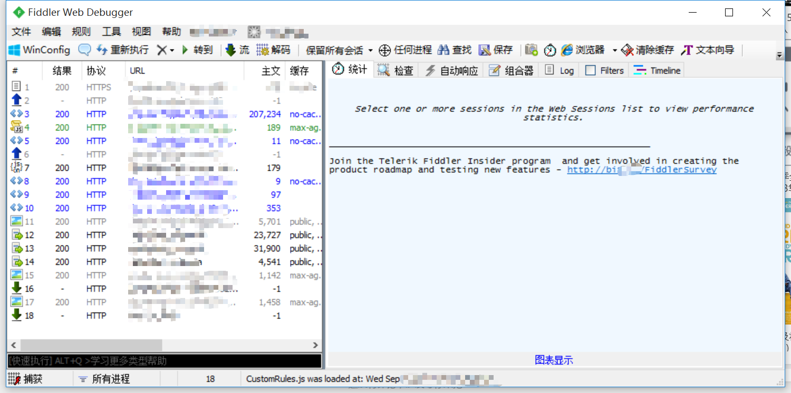This screenshot has width=791, height=393.
Task: Click the comment speech bubble icon
Action: click(x=84, y=50)
